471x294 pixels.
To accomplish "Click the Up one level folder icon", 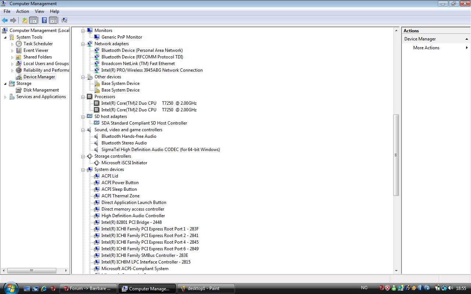I will (24, 20).
